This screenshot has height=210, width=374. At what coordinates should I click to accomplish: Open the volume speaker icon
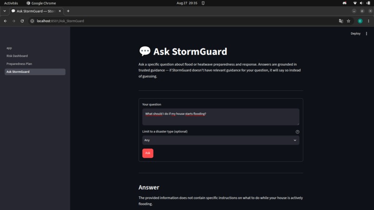361,3
